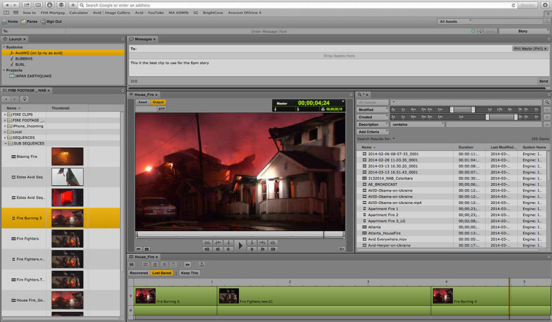
Task: Click the browser bookmarks book icon
Action: pyautogui.click(x=6, y=13)
